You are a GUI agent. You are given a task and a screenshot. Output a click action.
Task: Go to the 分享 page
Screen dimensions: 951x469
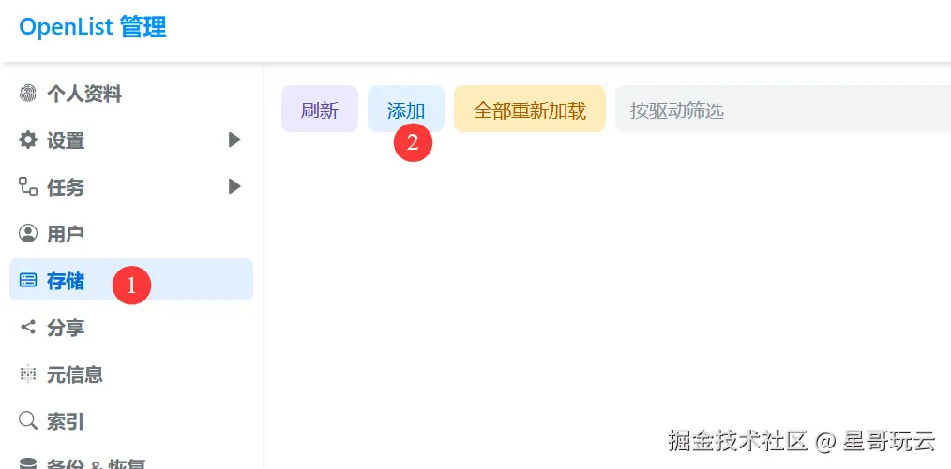(x=131, y=328)
